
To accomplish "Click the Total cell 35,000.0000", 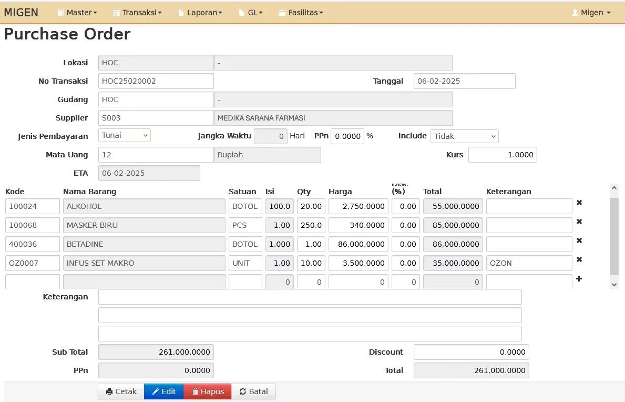I will [x=453, y=263].
